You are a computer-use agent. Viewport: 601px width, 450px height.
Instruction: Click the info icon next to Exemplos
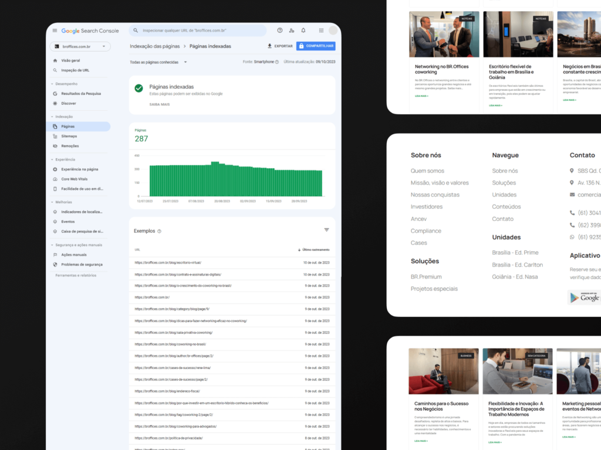[x=160, y=231]
